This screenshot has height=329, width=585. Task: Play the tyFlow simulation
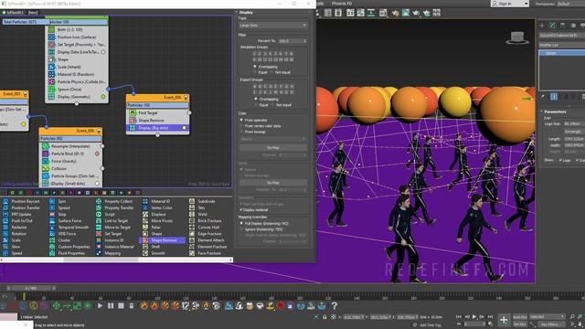100,306
